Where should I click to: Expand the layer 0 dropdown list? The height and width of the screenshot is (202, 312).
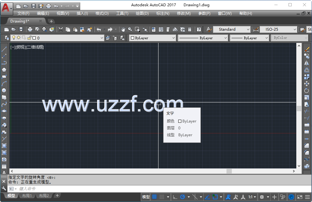pyautogui.click(x=102, y=38)
